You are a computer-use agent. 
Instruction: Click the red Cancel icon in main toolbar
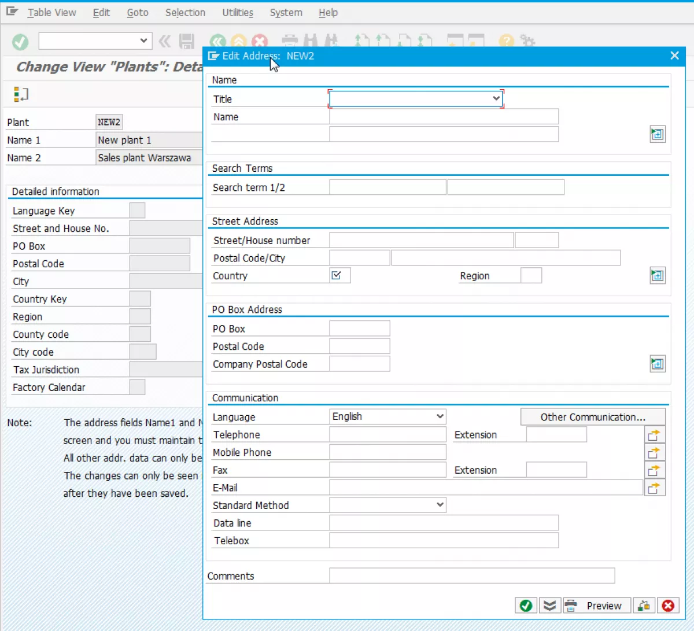[x=260, y=42]
